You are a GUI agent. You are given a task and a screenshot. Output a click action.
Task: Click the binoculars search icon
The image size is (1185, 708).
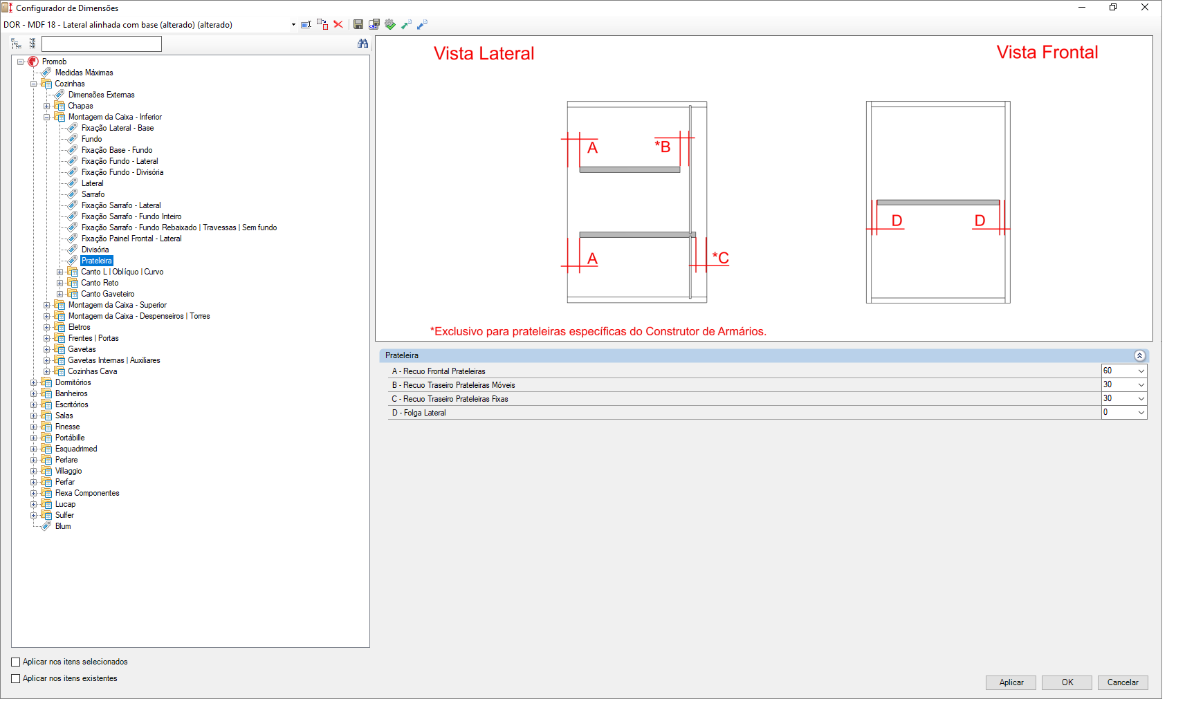point(362,44)
